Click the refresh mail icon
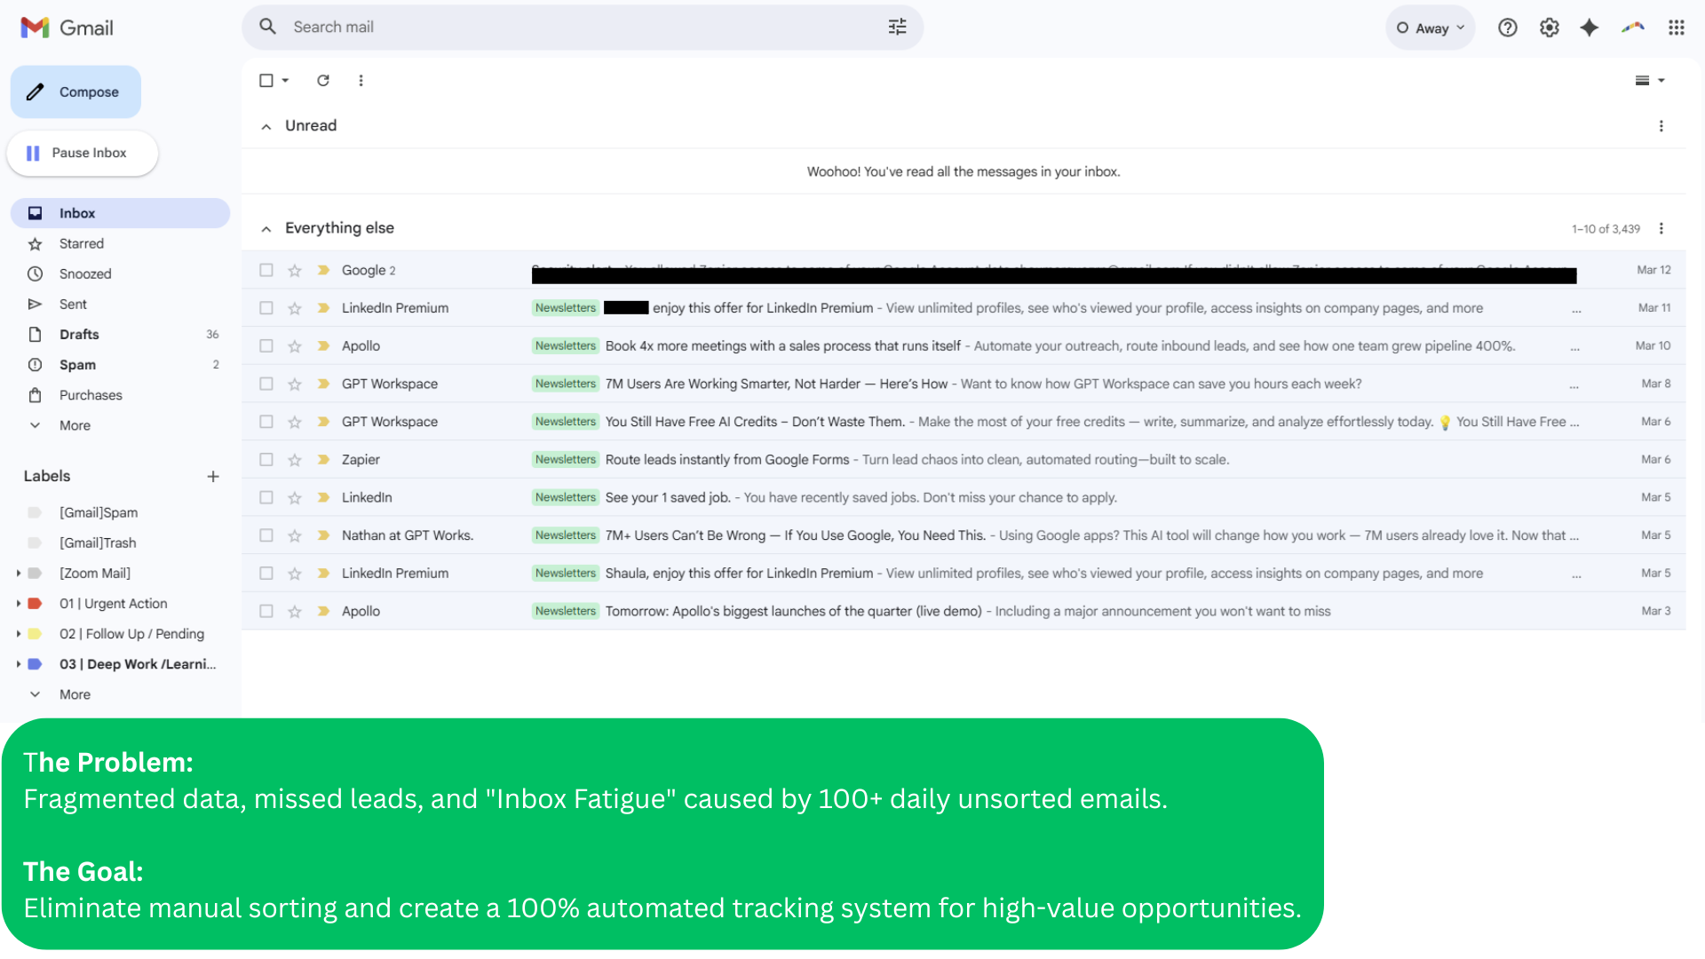The image size is (1705, 959). (323, 81)
